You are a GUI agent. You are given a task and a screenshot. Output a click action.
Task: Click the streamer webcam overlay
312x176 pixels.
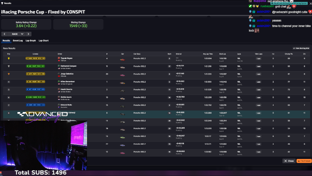(x=44, y=145)
